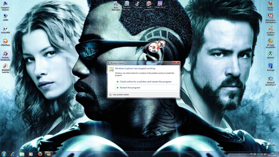The height and width of the screenshot is (157, 279).
Task: Open the skull-icon desktop shortcut
Action: pyautogui.click(x=5, y=30)
